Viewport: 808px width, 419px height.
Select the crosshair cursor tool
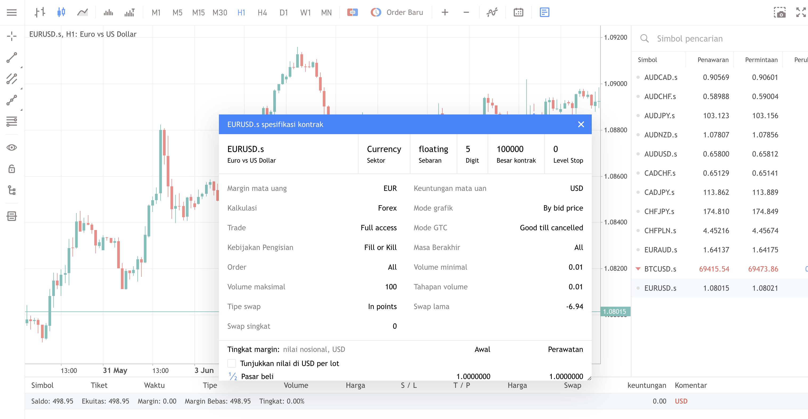[x=12, y=36]
